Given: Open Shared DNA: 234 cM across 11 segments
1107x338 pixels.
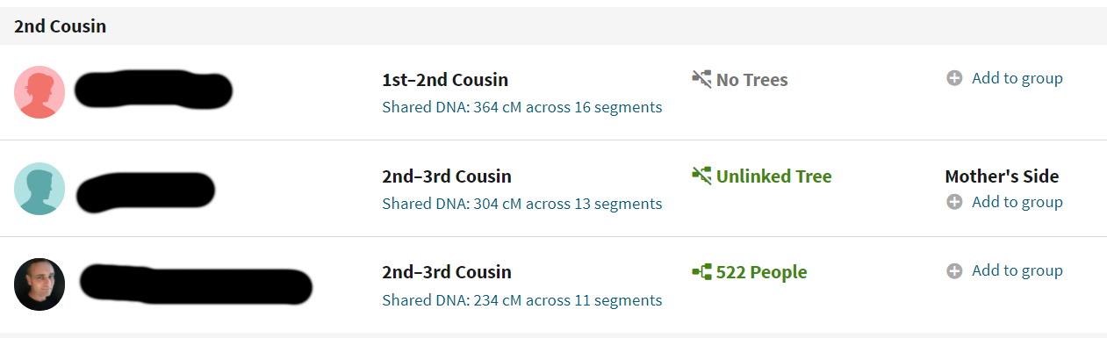Looking at the screenshot, I should (x=521, y=300).
